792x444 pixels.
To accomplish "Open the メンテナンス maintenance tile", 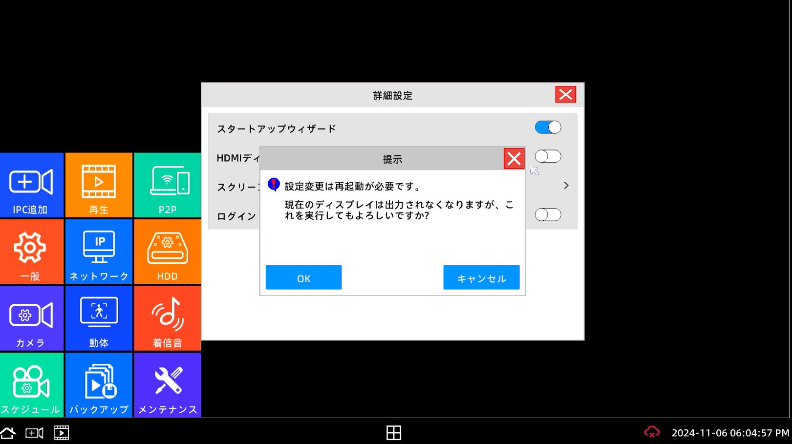I will pos(168,385).
